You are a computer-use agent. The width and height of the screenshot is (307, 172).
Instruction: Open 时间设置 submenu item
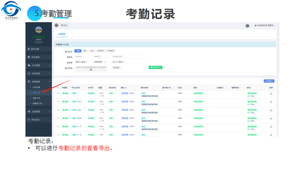tap(36, 87)
